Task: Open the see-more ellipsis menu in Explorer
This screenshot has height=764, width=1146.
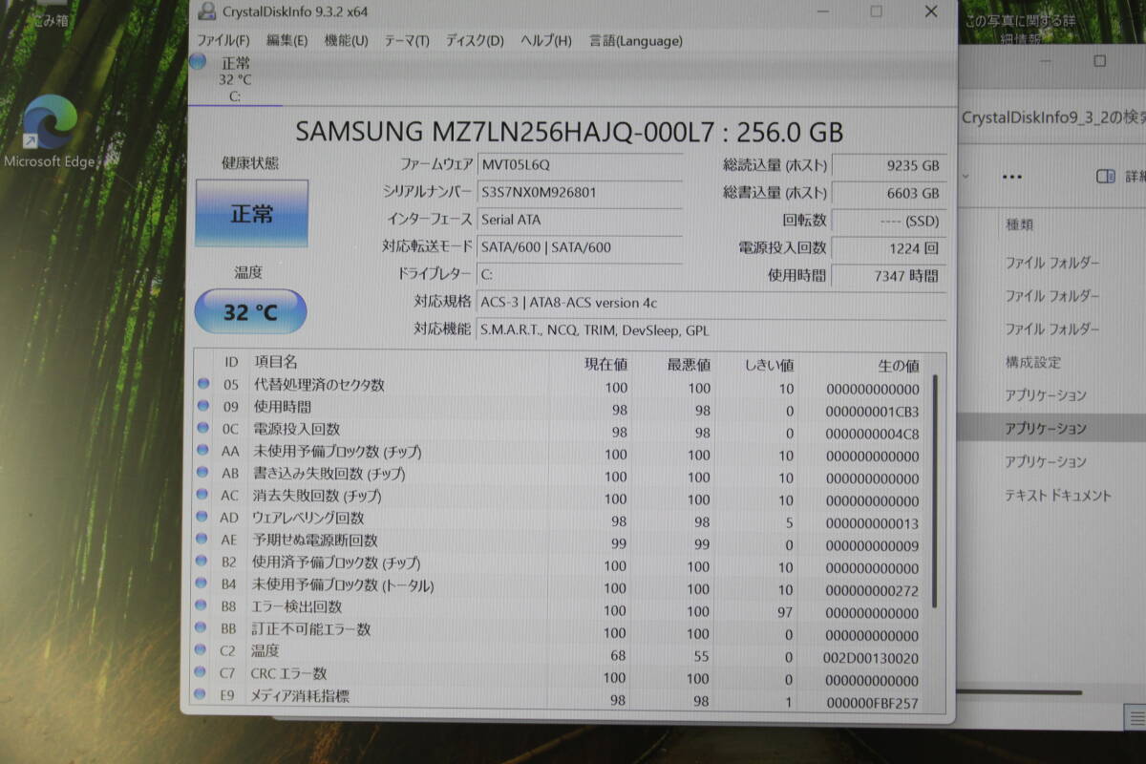Action: pos(1011,177)
